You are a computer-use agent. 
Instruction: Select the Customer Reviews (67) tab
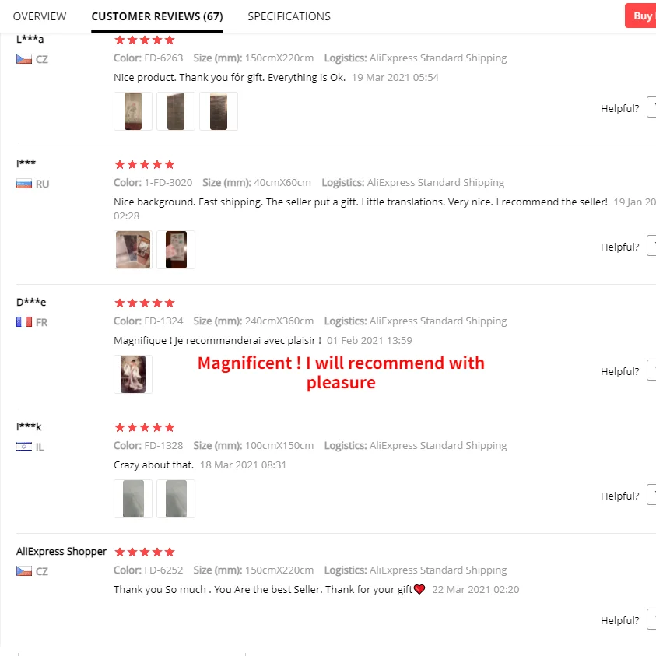[x=156, y=16]
